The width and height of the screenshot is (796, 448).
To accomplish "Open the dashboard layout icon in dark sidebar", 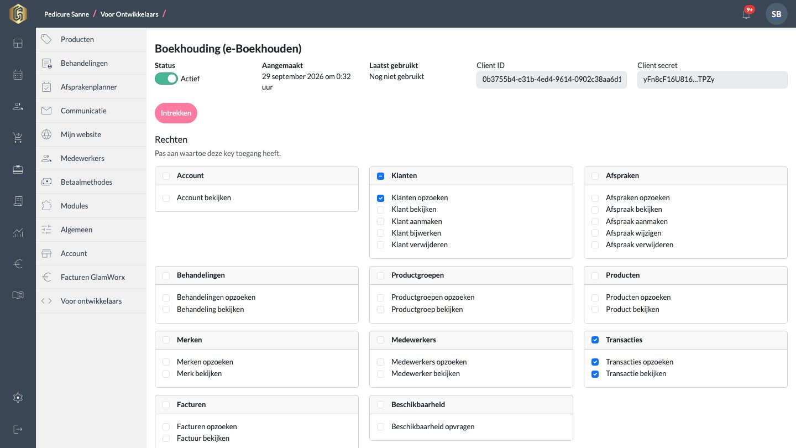I will pyautogui.click(x=18, y=43).
